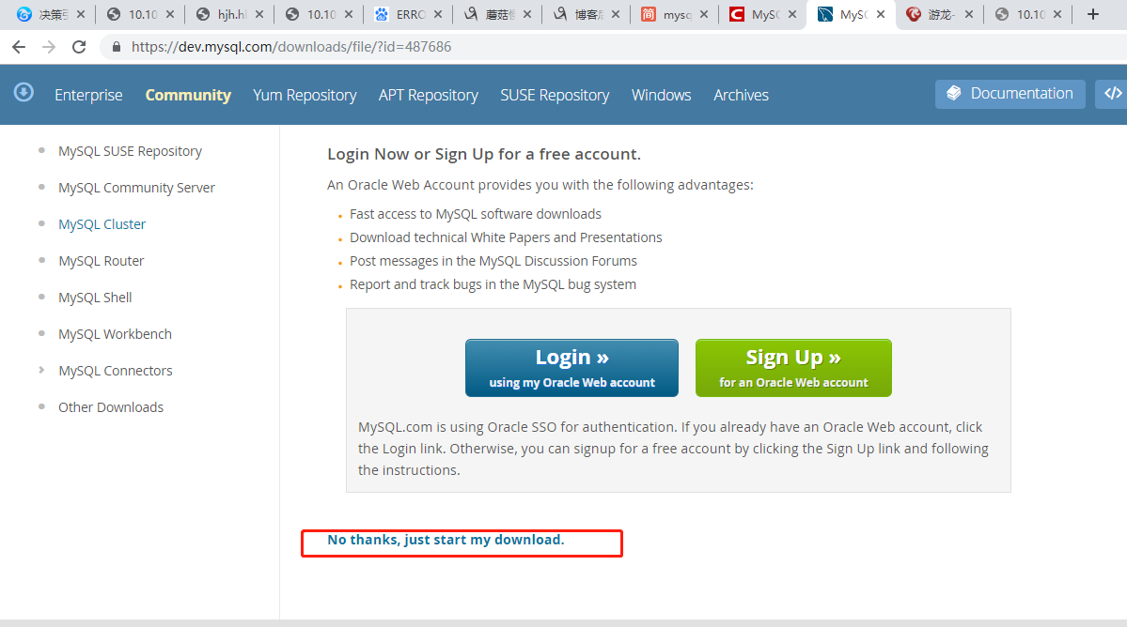Screen dimensions: 1127x627
Task: Click 'Fast access to MySQL software downloads' text
Action: [x=475, y=214]
